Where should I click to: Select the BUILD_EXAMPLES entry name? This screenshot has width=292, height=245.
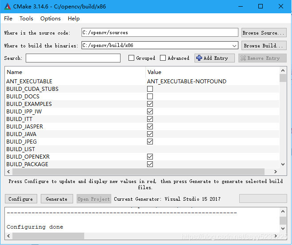click(29, 104)
